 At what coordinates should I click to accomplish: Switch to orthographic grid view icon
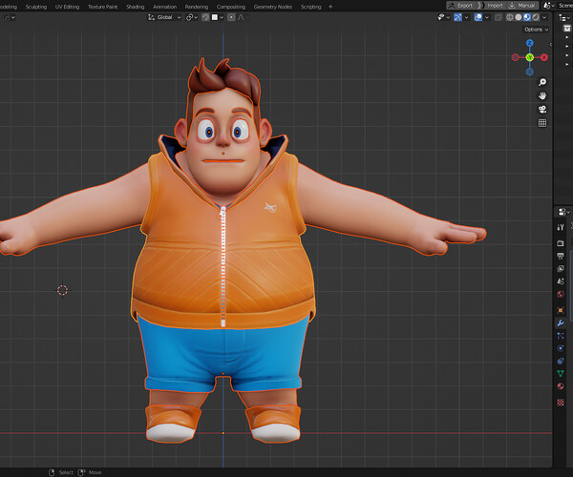542,123
